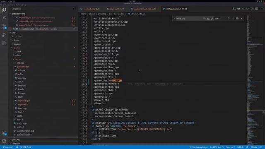Toggle Use Regular Expression in the find widget
Screen dimensions: 265x149
coord(212,19)
